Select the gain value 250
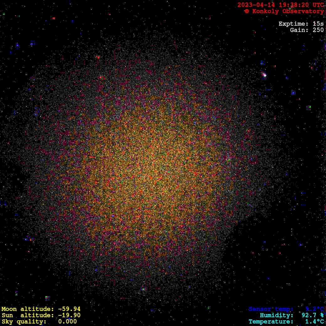 tap(318, 30)
